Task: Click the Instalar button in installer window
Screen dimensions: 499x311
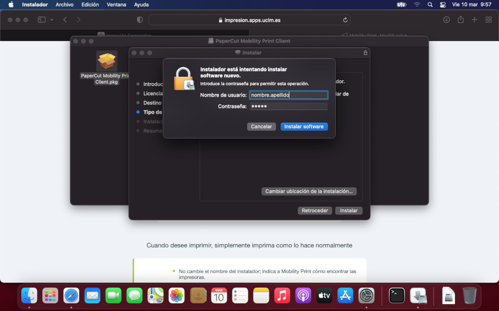Action: pyautogui.click(x=349, y=210)
